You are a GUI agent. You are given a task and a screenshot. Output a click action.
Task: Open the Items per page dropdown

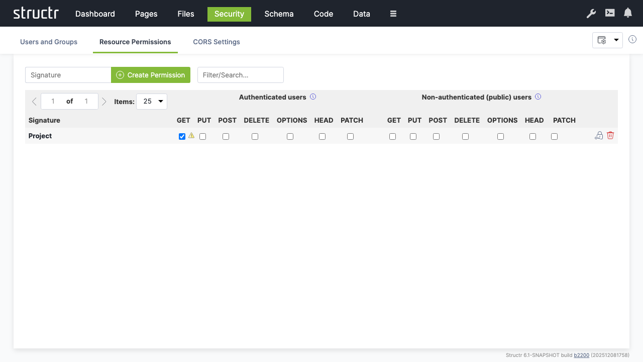(152, 101)
